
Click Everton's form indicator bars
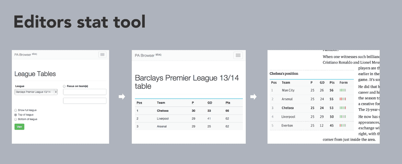click(343, 126)
